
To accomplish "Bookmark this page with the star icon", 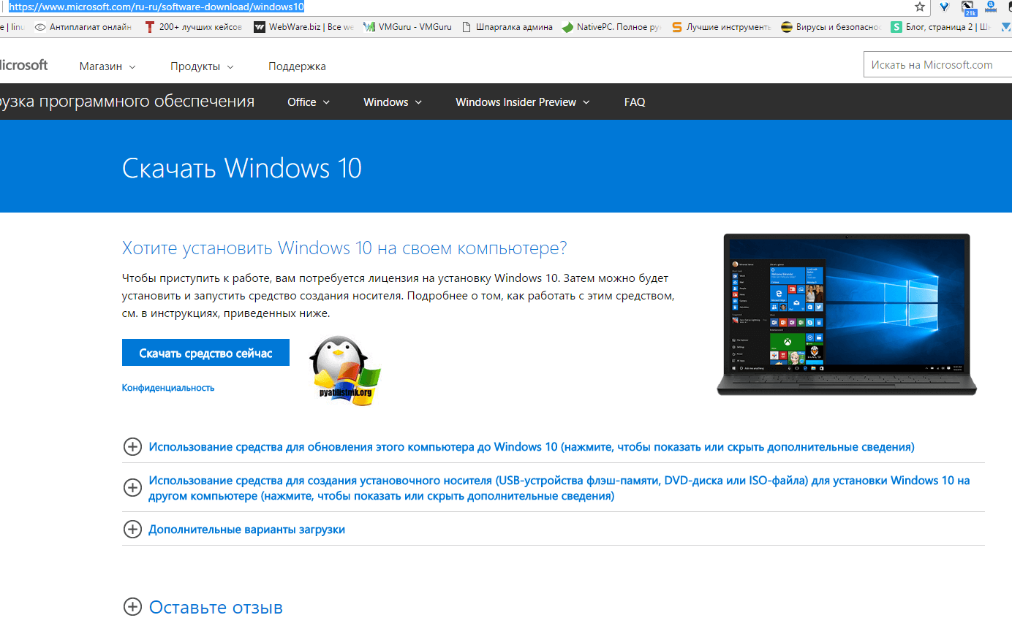I will (920, 7).
